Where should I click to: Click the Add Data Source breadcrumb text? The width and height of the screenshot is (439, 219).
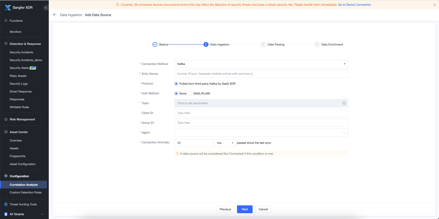click(x=98, y=15)
